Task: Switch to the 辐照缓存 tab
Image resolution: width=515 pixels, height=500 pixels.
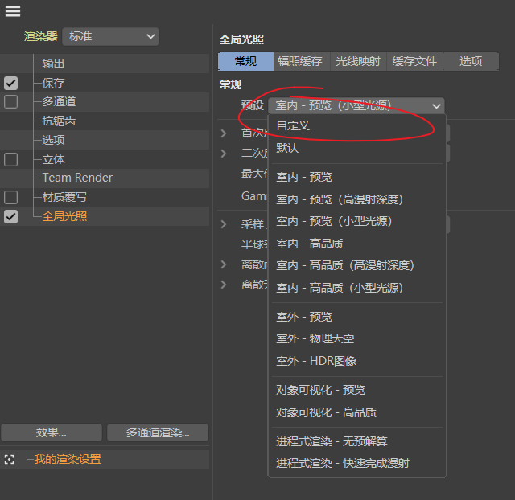Action: pyautogui.click(x=300, y=61)
